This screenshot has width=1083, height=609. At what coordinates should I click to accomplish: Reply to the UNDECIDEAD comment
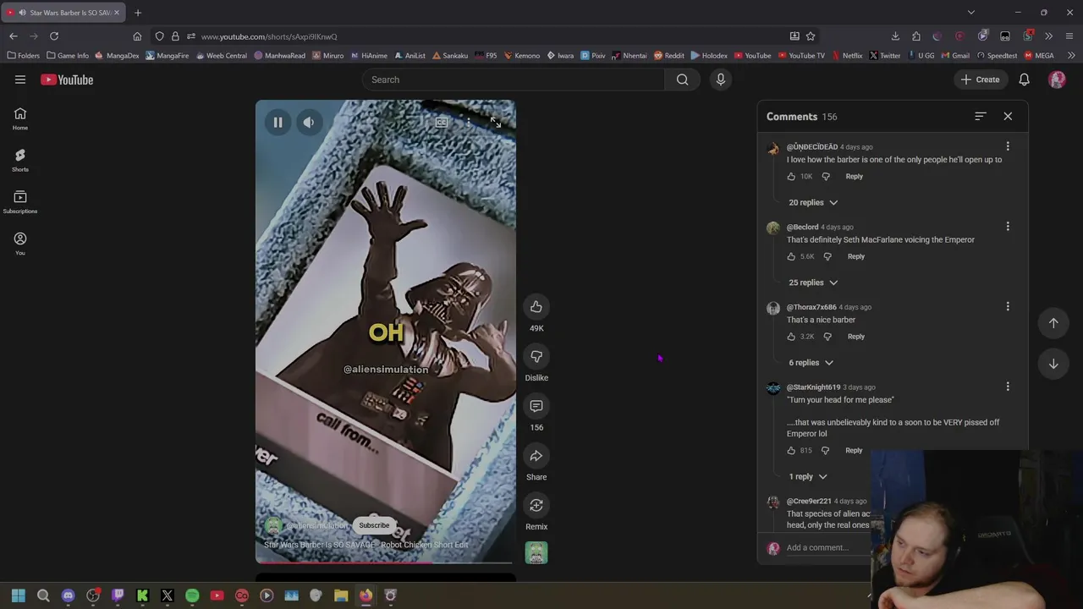(854, 177)
